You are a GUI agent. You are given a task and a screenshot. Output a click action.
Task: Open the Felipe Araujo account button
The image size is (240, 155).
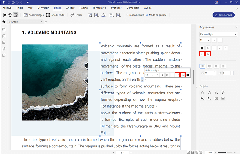pos(223,15)
